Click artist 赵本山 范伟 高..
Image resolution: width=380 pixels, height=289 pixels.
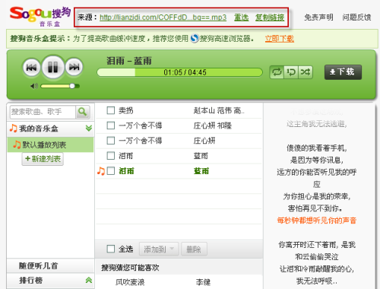(219, 110)
